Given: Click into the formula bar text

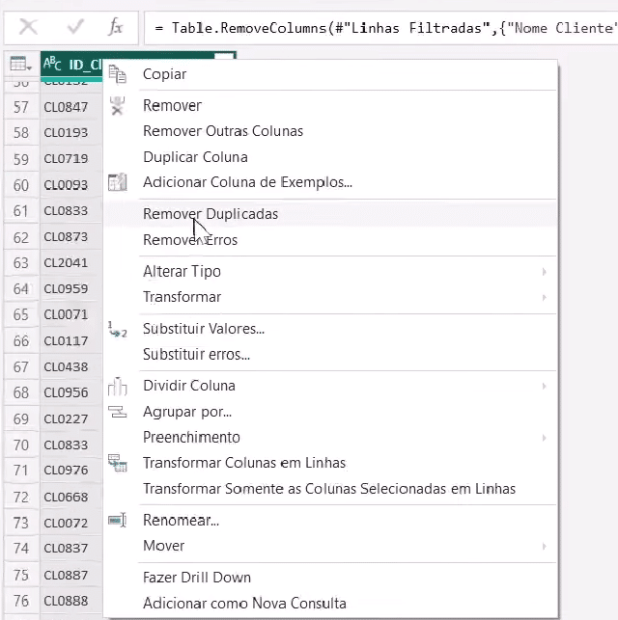Looking at the screenshot, I should (380, 28).
